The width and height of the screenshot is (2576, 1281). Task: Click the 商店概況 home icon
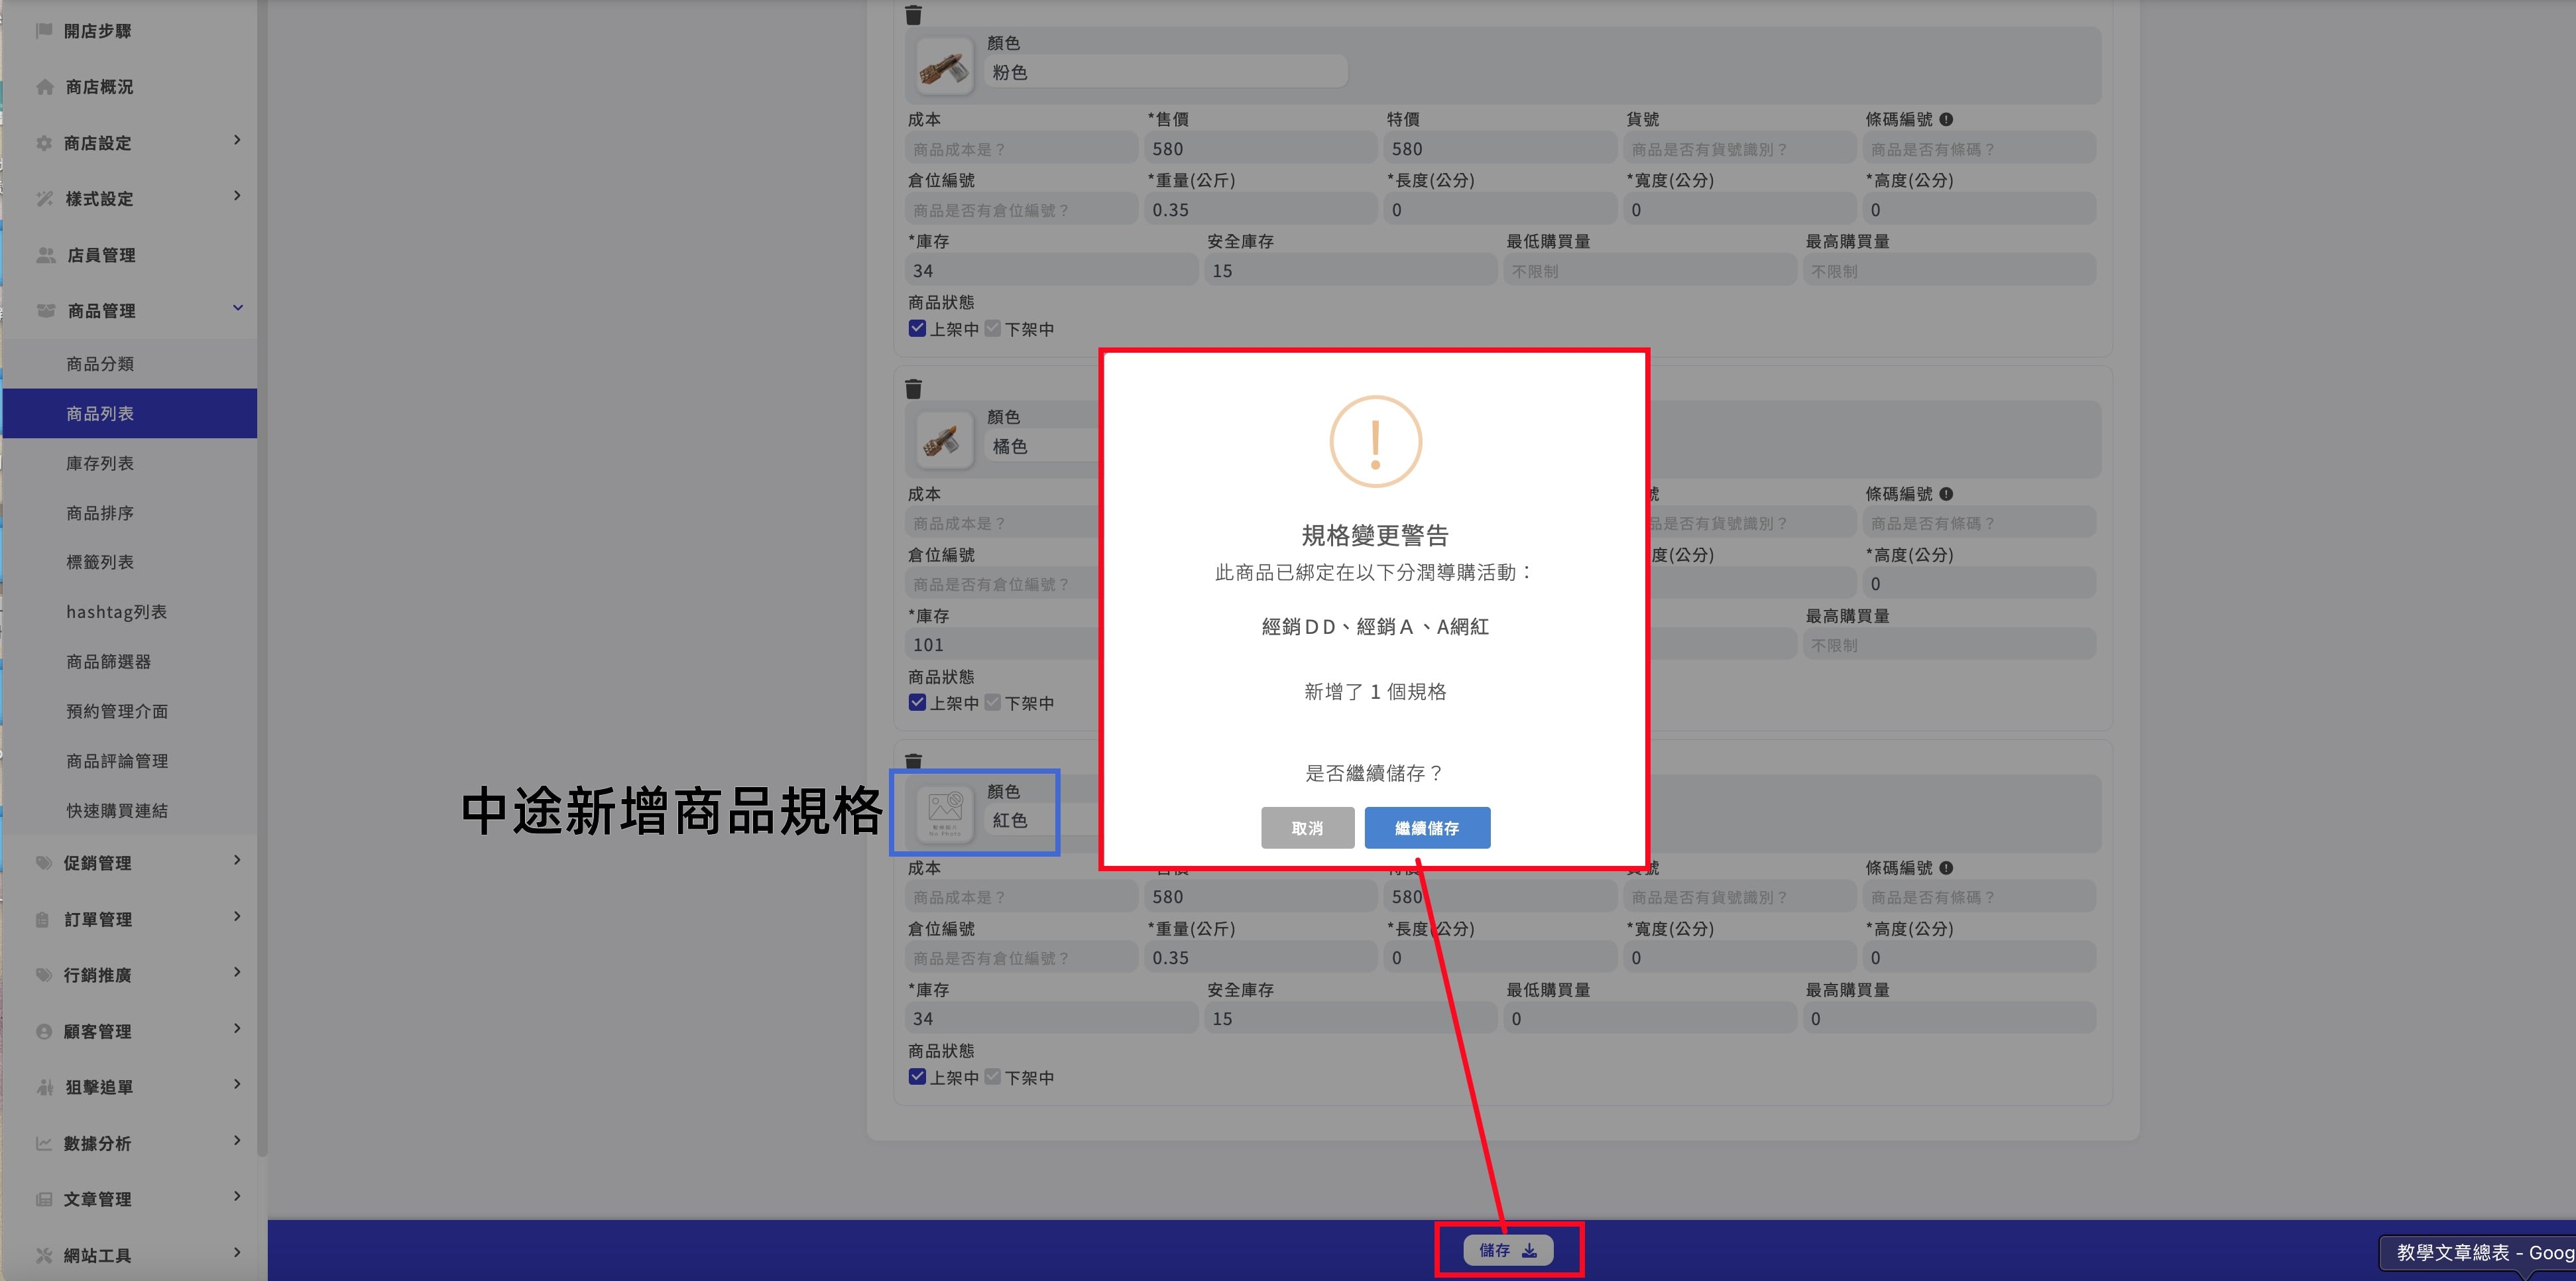coord(44,87)
